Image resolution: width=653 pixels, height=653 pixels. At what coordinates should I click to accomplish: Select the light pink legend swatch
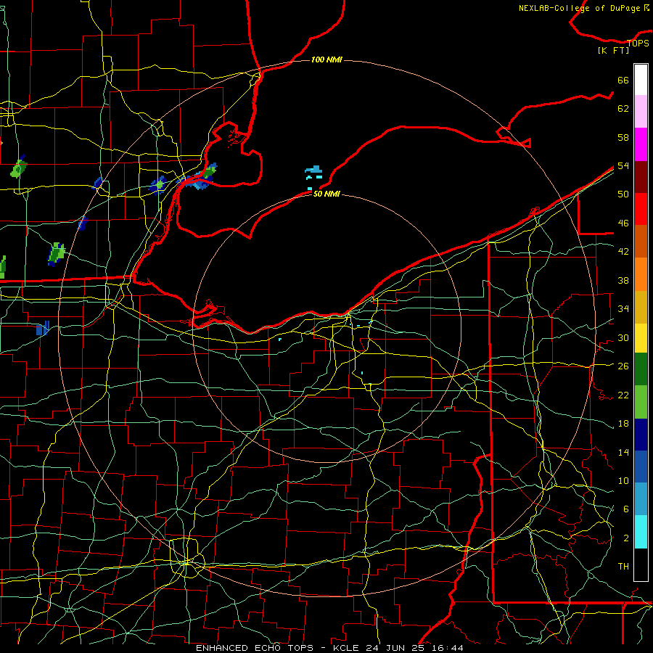641,112
